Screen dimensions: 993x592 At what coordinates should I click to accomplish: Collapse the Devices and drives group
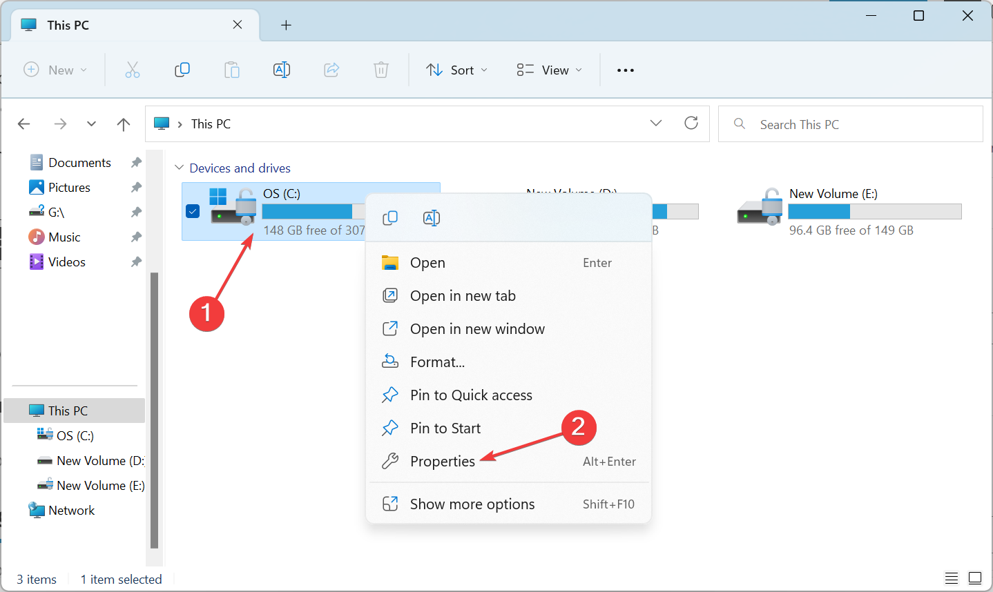(x=180, y=168)
